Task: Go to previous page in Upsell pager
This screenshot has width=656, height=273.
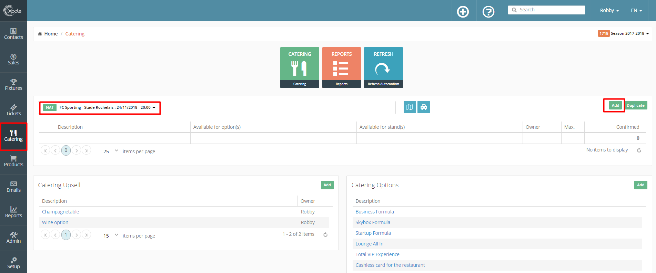Action: tap(55, 235)
